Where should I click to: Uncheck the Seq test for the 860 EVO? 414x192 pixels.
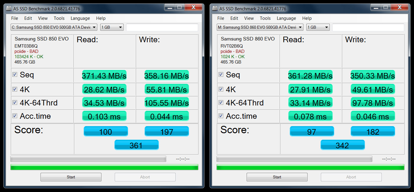tap(221, 74)
